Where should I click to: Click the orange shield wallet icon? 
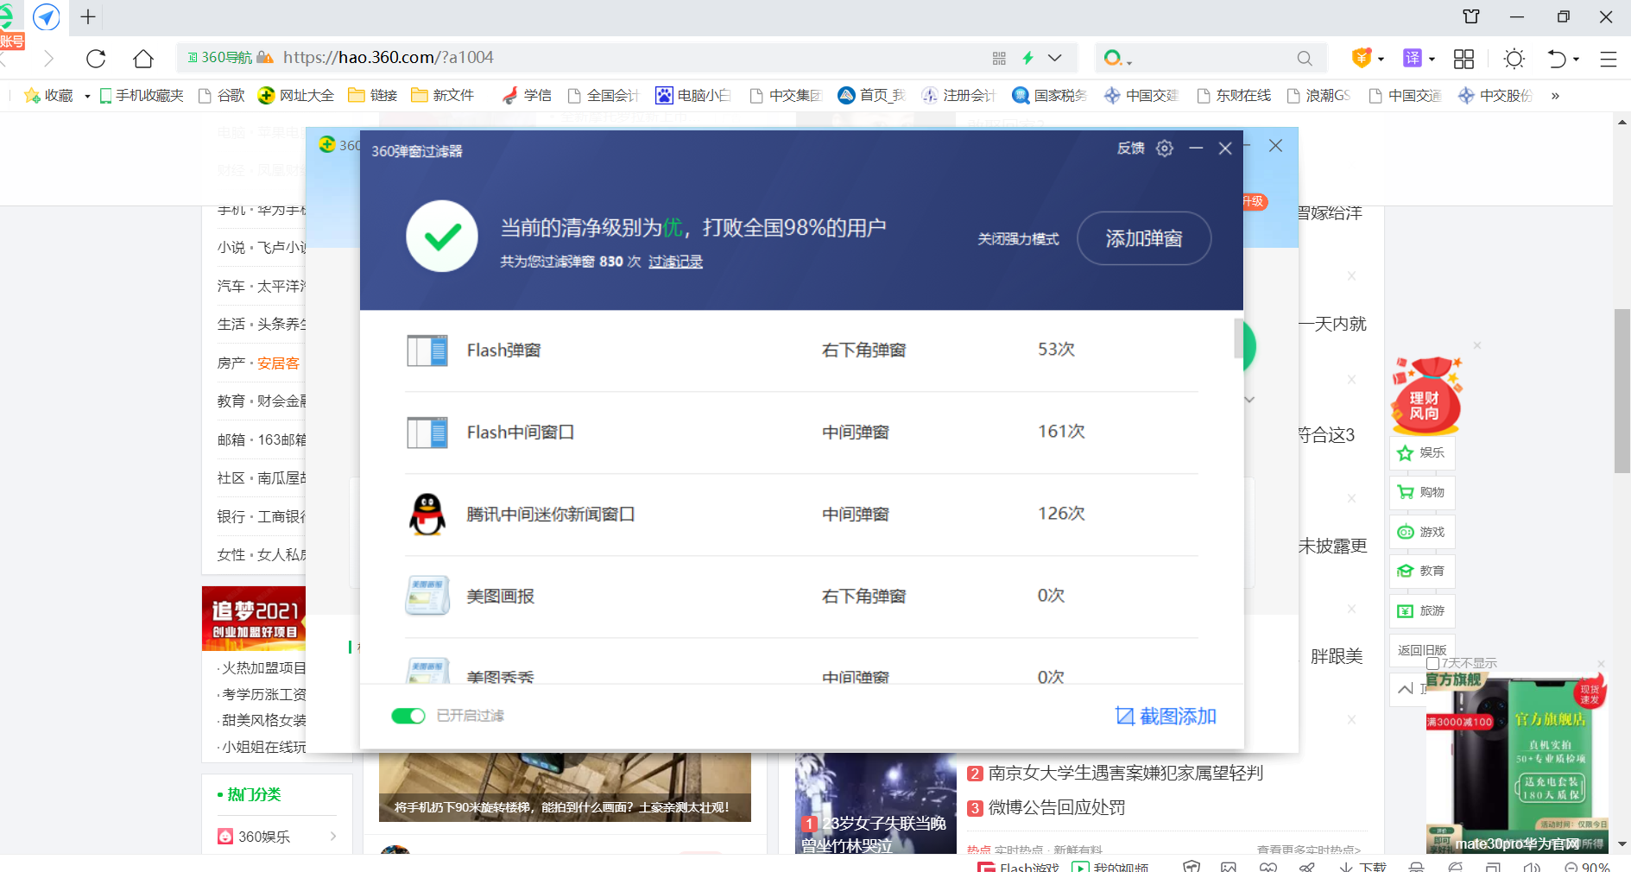(1362, 58)
